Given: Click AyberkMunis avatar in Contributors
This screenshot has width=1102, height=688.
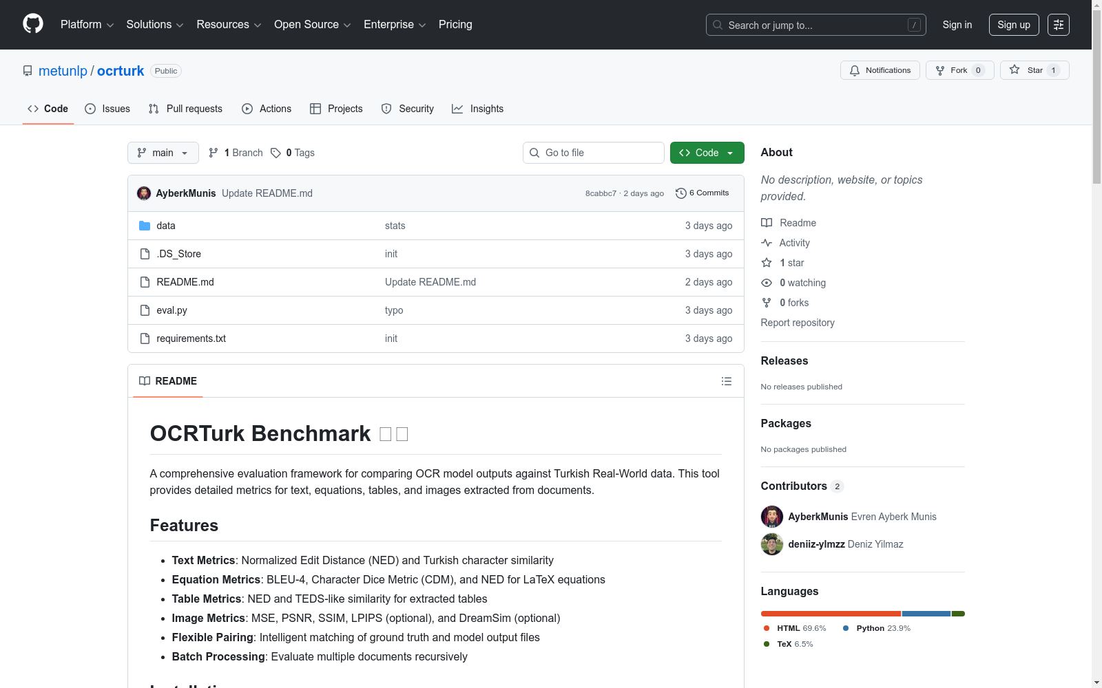Looking at the screenshot, I should coord(772,517).
